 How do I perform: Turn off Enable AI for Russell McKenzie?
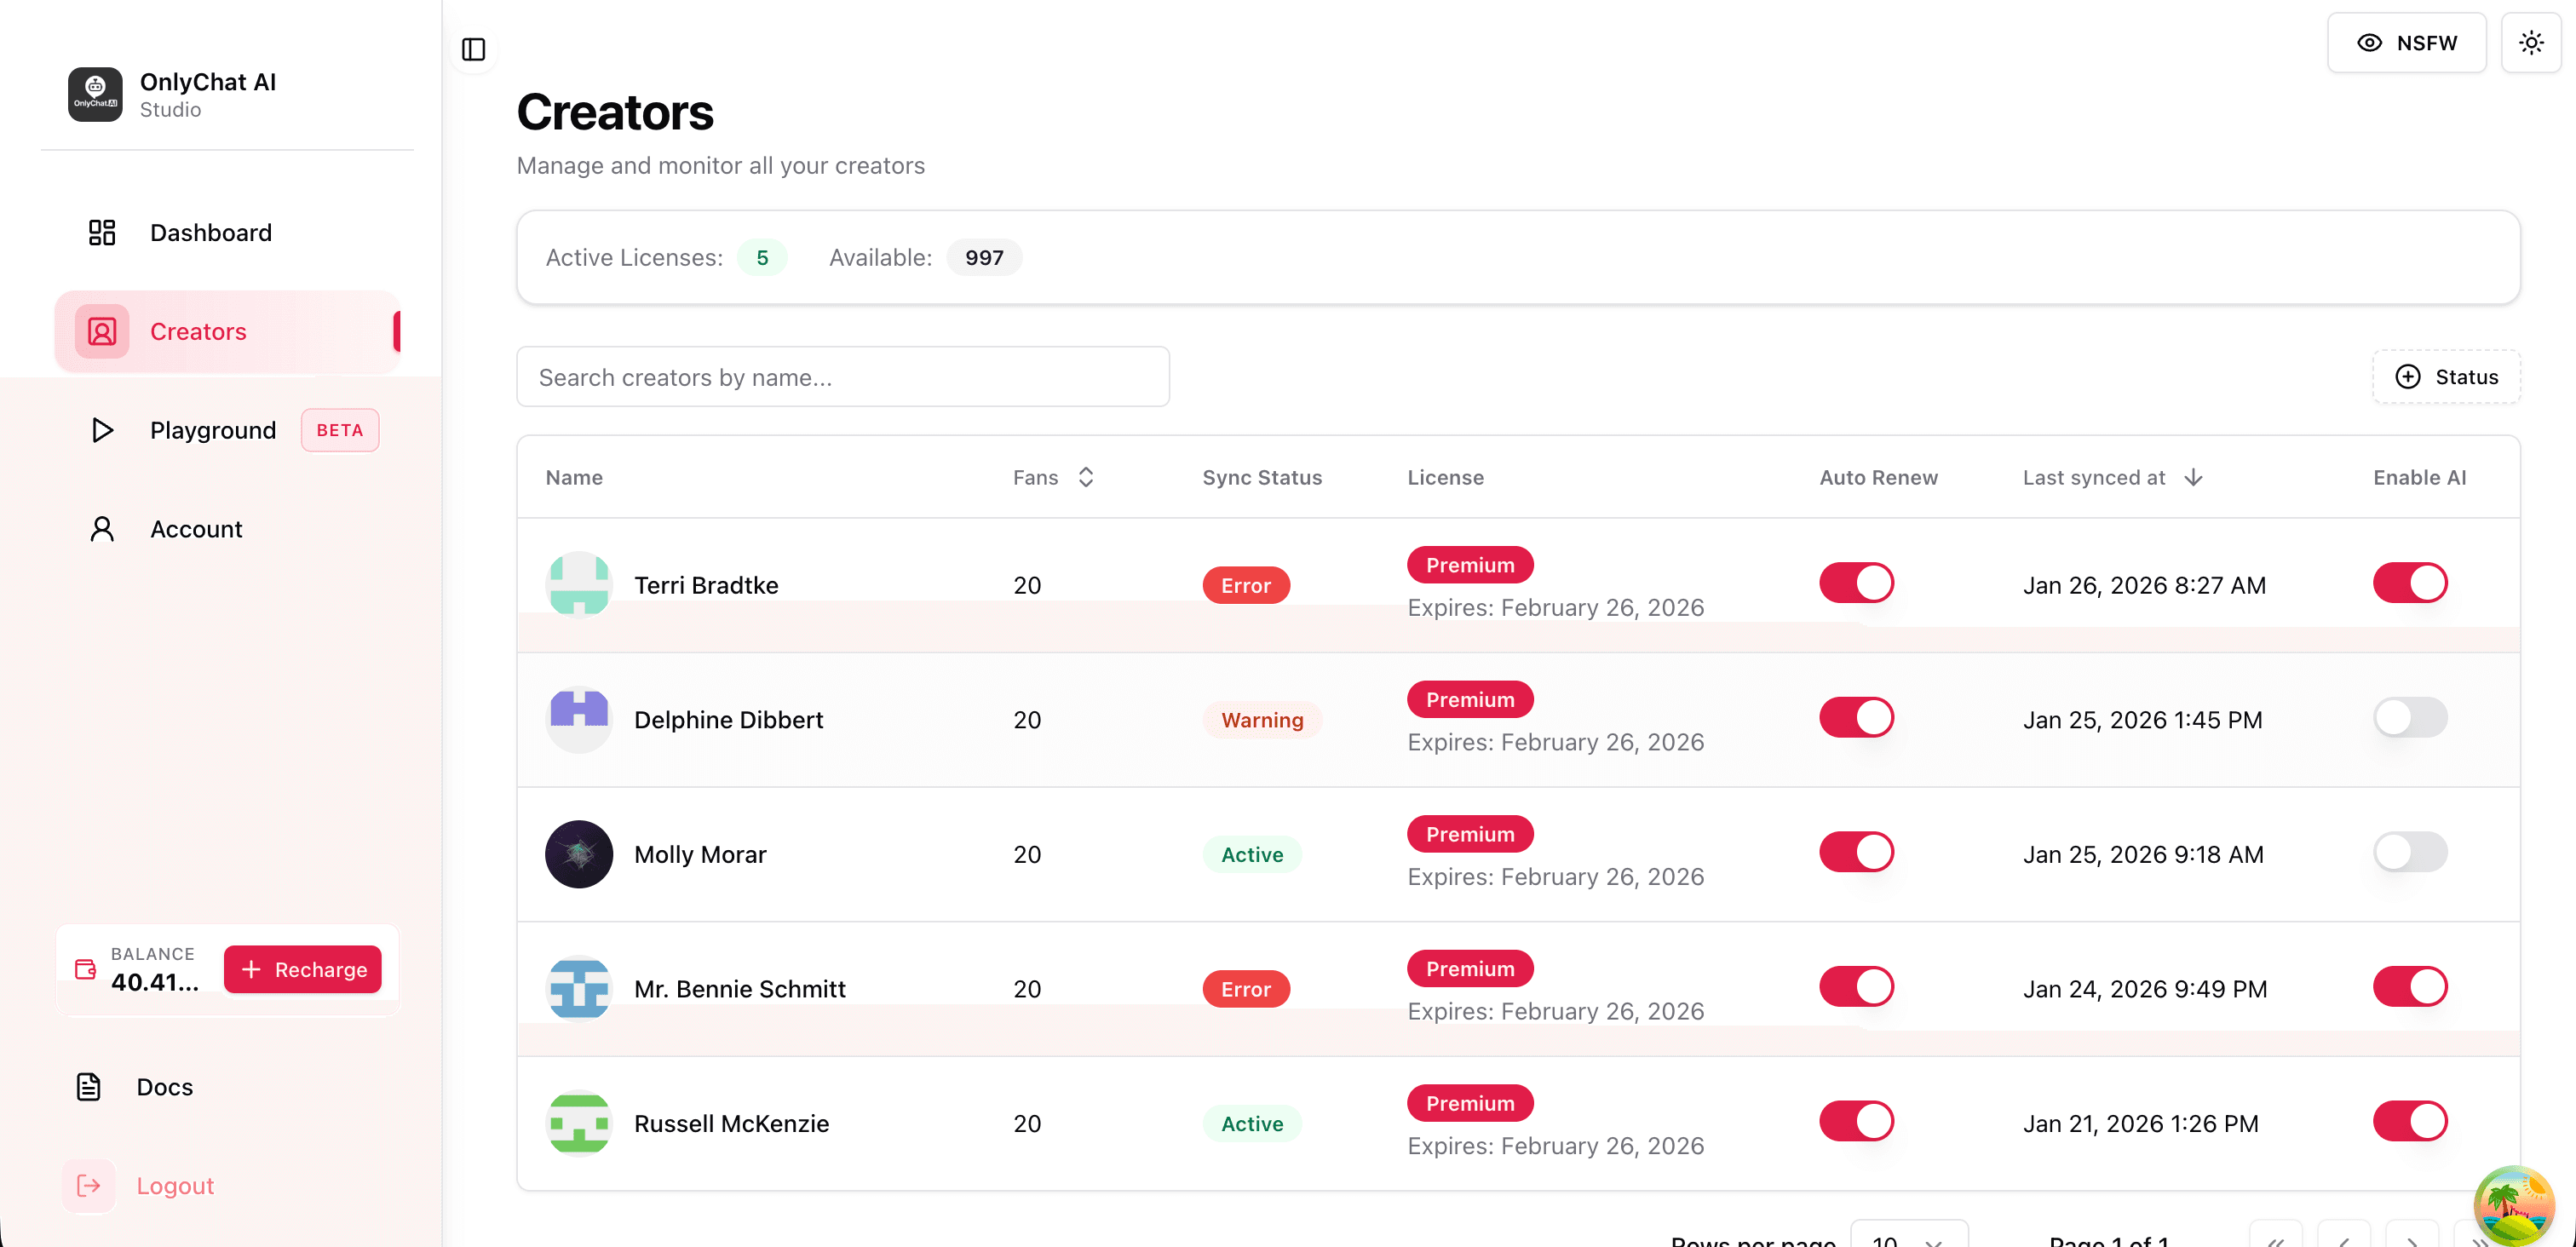pos(2411,1121)
